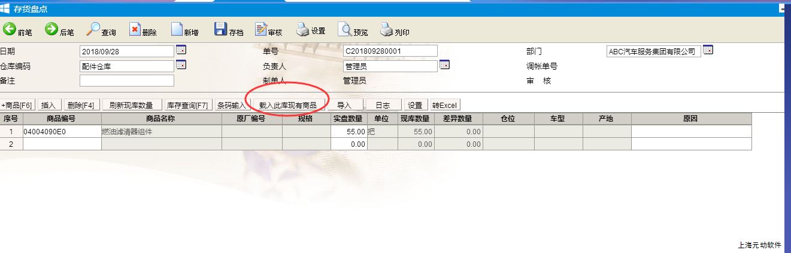
Task: Save using the 存档 floppy disk icon
Action: [220, 29]
